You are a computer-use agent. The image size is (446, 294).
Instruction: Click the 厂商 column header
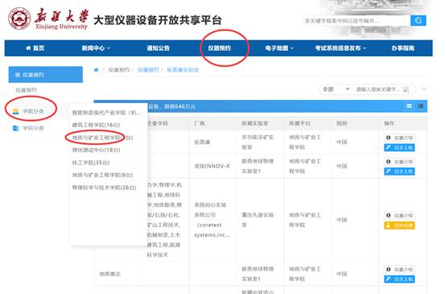(200, 123)
